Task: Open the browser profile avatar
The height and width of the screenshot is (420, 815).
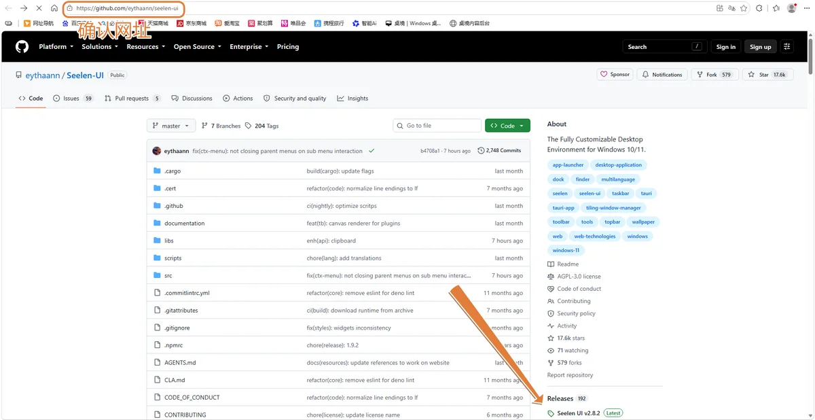Action: coord(792,8)
